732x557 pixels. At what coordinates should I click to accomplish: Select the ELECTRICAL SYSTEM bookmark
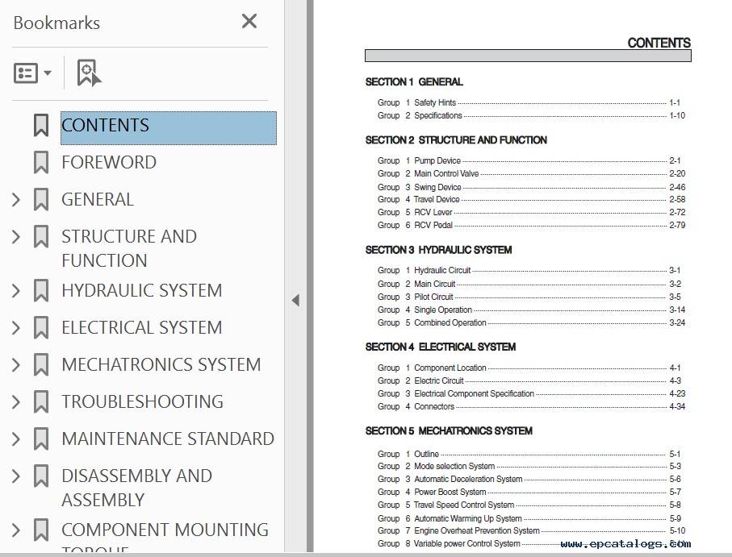click(x=142, y=328)
